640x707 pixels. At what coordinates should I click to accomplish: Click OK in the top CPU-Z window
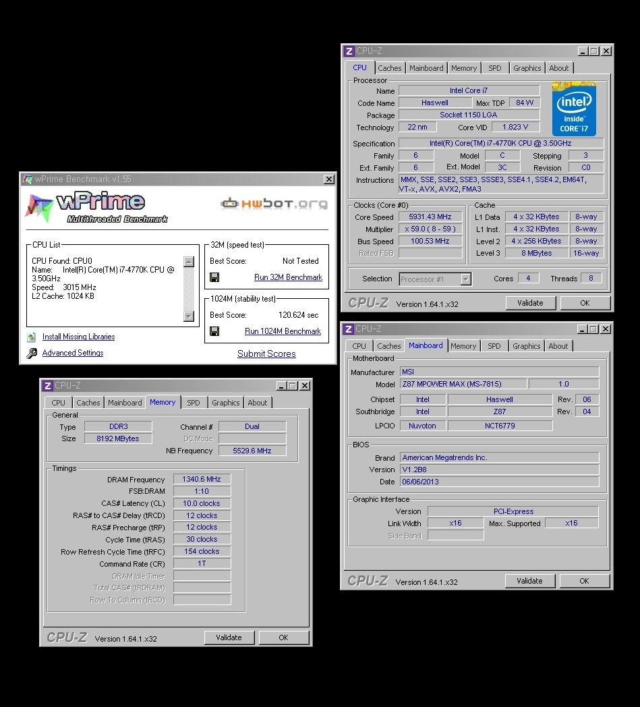click(585, 303)
